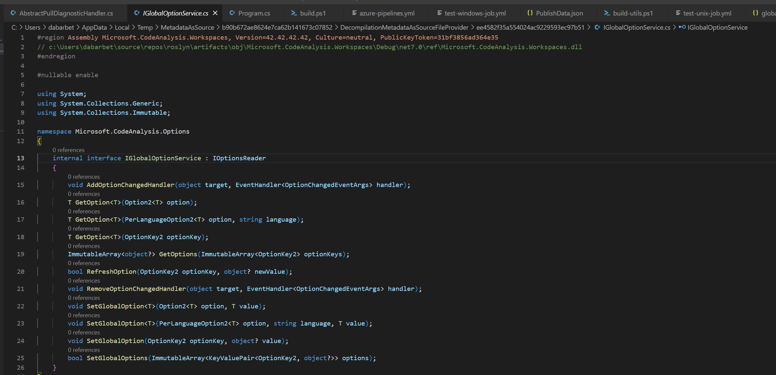Select the dabarbet segment in the breadcrumb path
776x375 pixels.
point(61,27)
